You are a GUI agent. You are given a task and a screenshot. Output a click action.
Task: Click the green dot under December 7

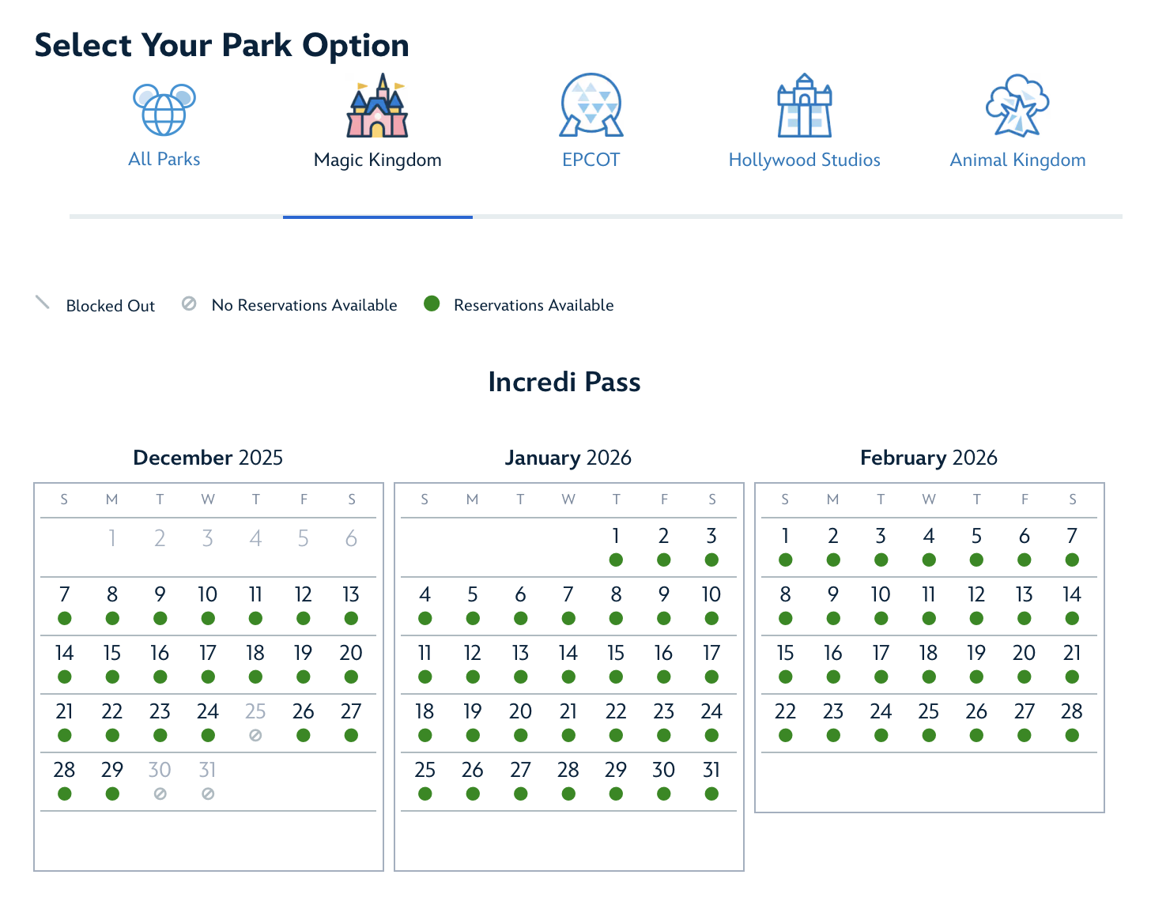[x=65, y=618]
